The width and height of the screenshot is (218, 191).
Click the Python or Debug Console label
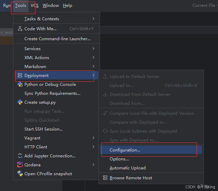pos(50,85)
